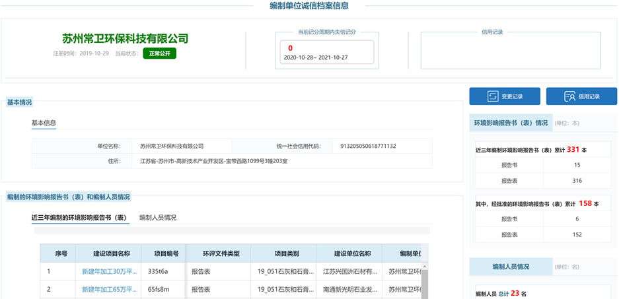Click 江苏兴国洲石材有… cell
The image size is (619, 299).
(x=349, y=271)
